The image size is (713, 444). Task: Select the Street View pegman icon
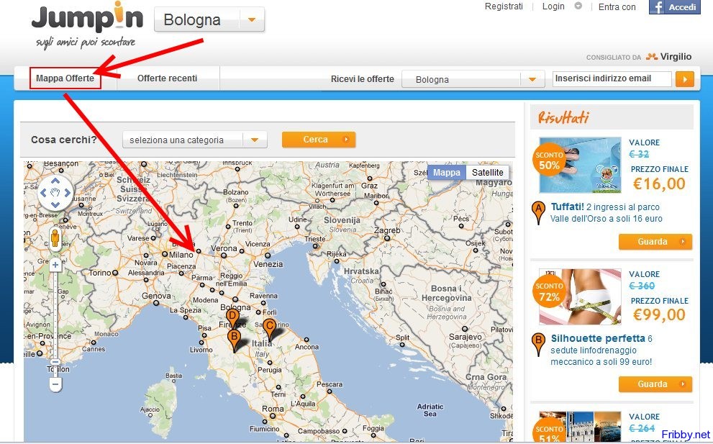[x=55, y=237]
